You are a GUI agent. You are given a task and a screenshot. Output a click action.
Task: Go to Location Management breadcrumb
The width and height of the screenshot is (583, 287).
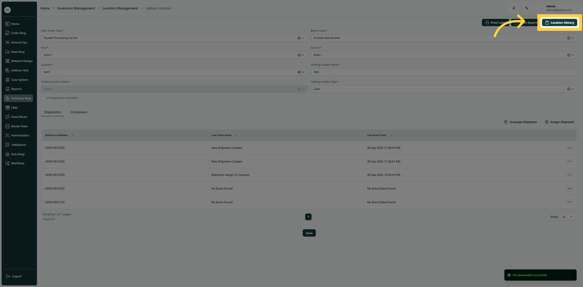(120, 8)
